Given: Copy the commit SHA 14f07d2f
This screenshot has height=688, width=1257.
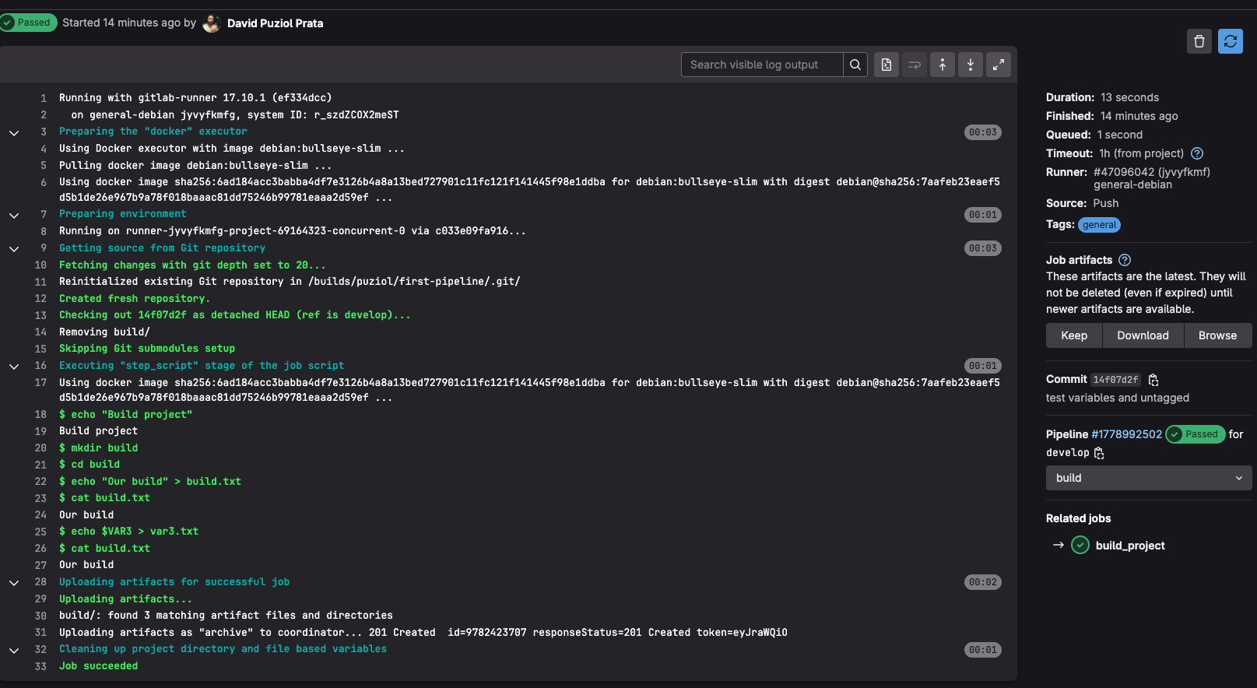Looking at the screenshot, I should coord(1153,380).
